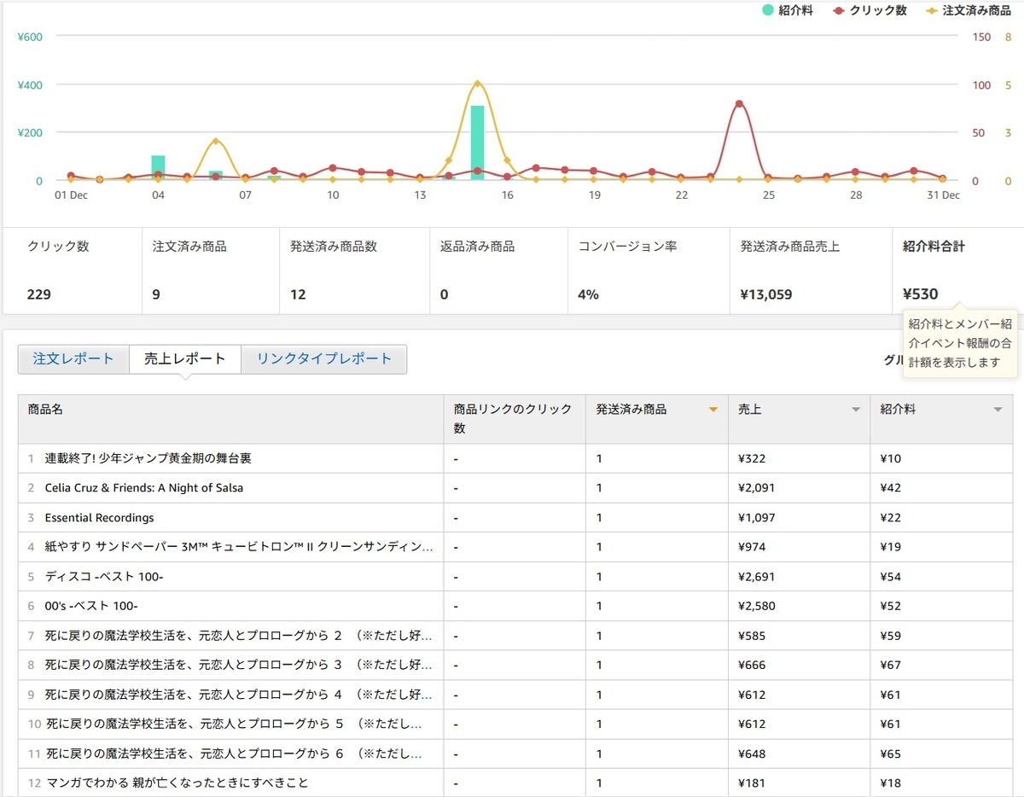Sort by 発送済み商品 column arrow

[713, 410]
